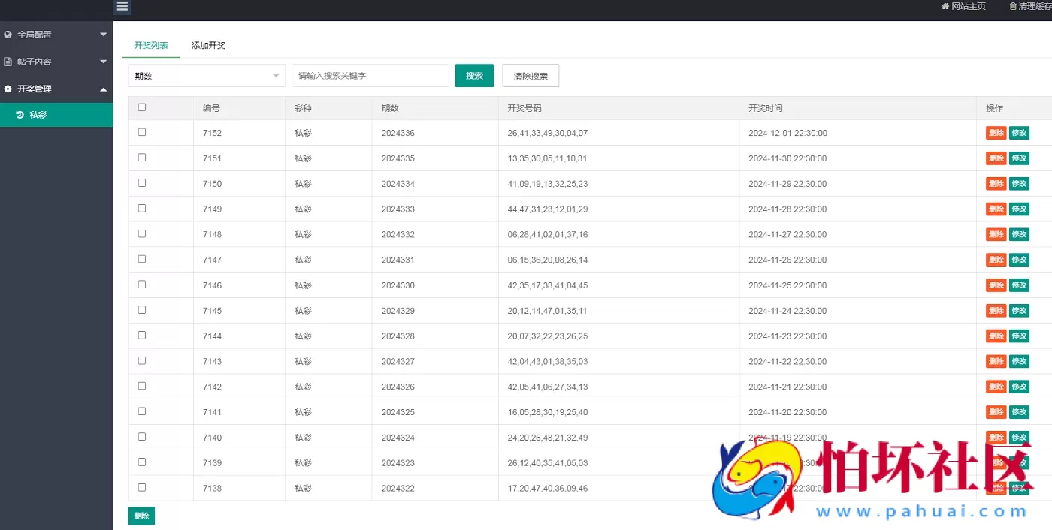This screenshot has height=530, width=1052.
Task: Select the 开奖列表 tab
Action: coord(151,45)
